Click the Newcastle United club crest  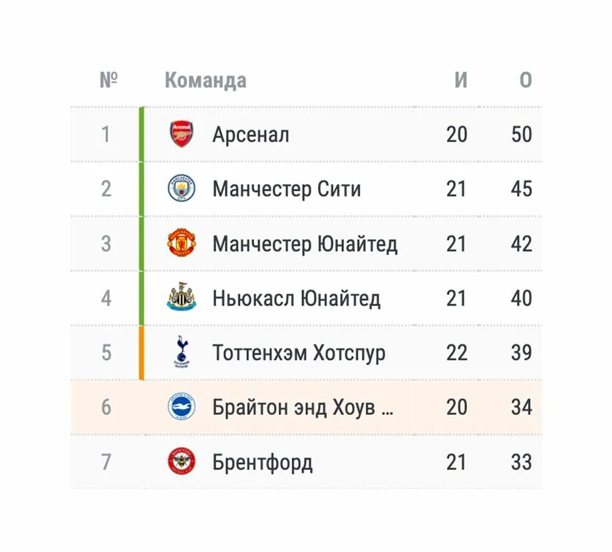[182, 297]
